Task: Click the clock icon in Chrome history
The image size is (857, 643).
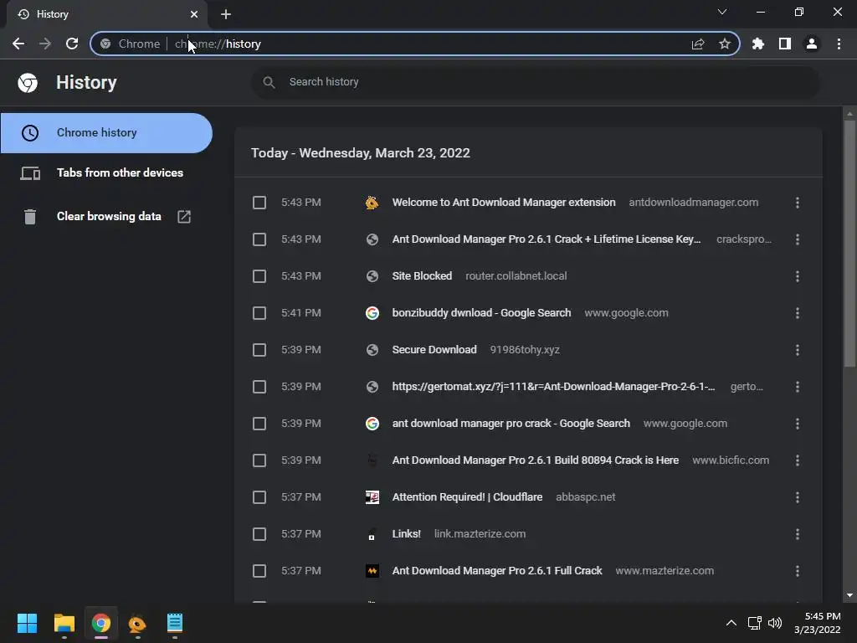Action: pos(30,133)
